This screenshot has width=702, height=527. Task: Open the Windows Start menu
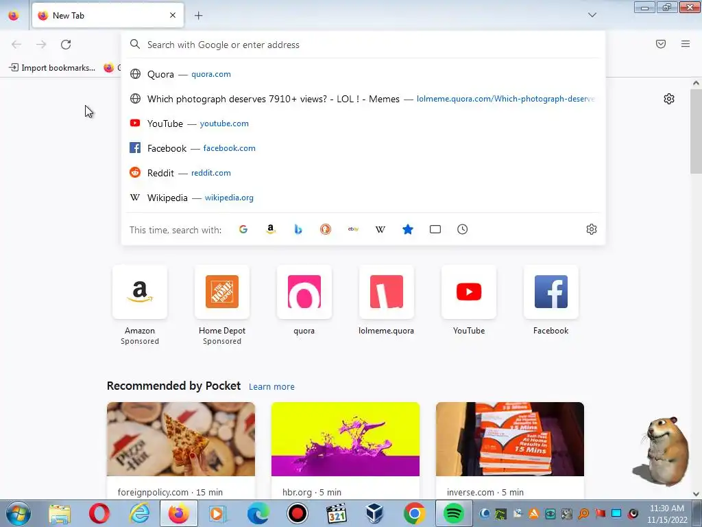click(x=19, y=513)
